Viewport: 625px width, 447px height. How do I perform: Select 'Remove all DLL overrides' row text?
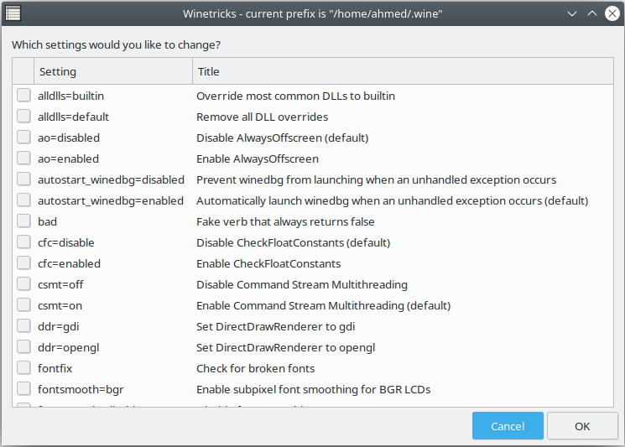(x=262, y=117)
